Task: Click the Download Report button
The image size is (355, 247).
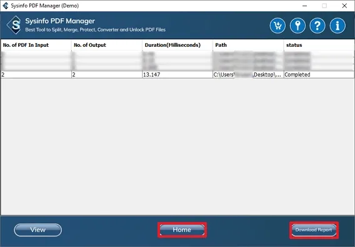Action: (314, 230)
